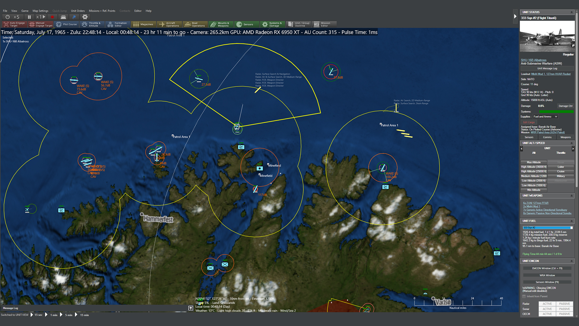579x326 pixels.
Task: Open 6x ZUNI 127mm FFAR weapon link
Action: [536, 203]
